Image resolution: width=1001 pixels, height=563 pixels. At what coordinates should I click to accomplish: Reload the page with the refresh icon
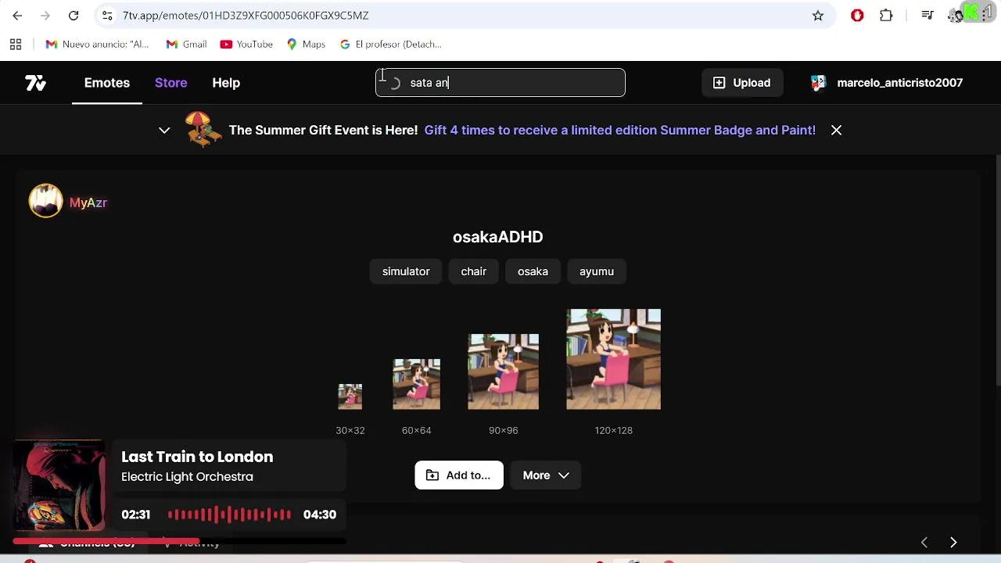coord(74,16)
